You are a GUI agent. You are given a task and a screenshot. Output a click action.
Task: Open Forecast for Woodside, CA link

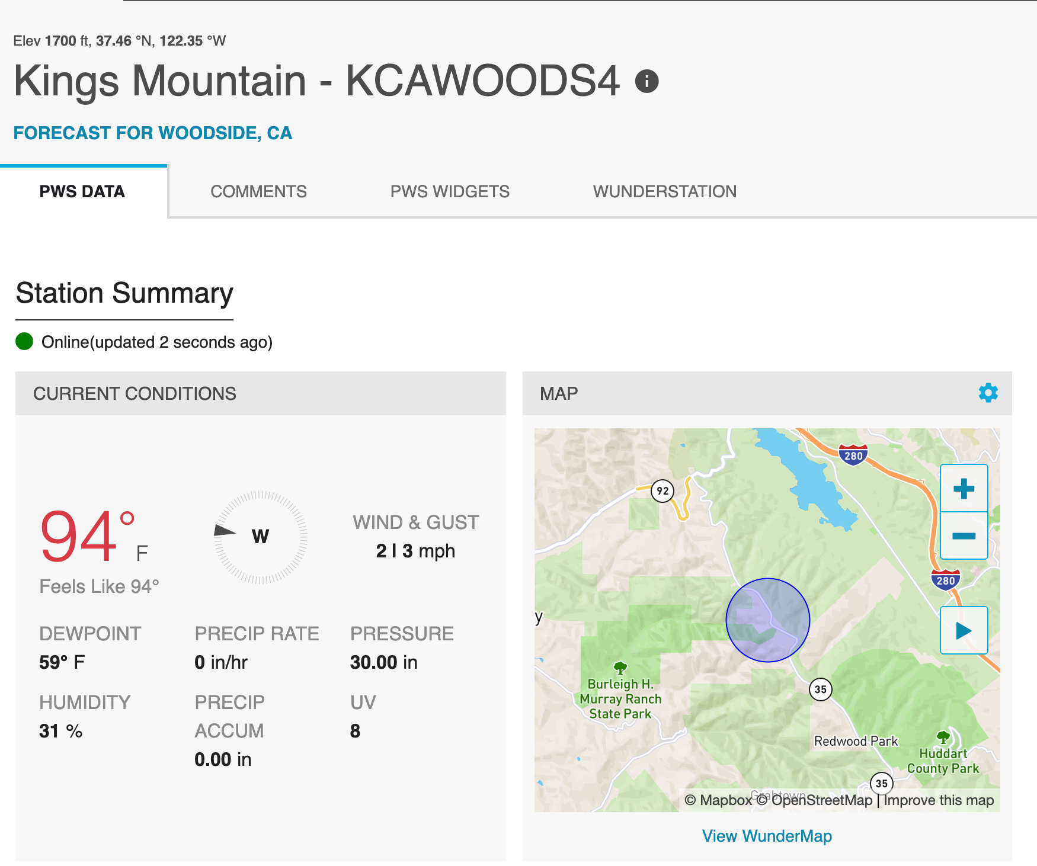pos(153,133)
